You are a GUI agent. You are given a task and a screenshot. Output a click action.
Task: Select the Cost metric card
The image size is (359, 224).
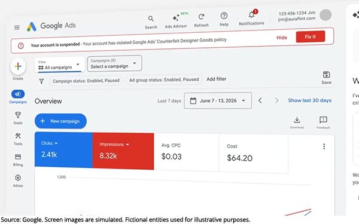coord(254,154)
